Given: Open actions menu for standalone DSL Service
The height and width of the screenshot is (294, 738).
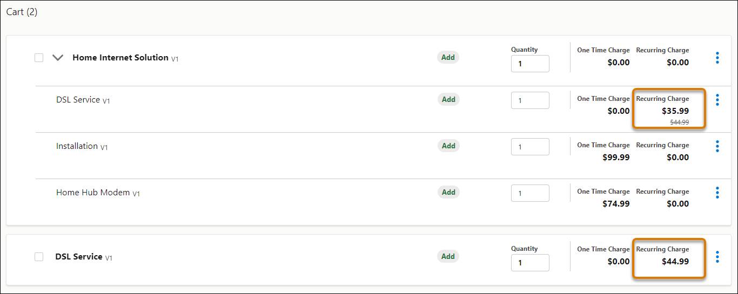Looking at the screenshot, I should 717,257.
